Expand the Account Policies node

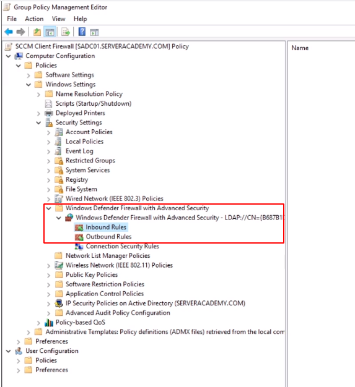49,133
